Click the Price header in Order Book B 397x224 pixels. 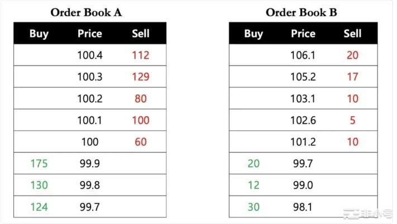[x=303, y=34]
